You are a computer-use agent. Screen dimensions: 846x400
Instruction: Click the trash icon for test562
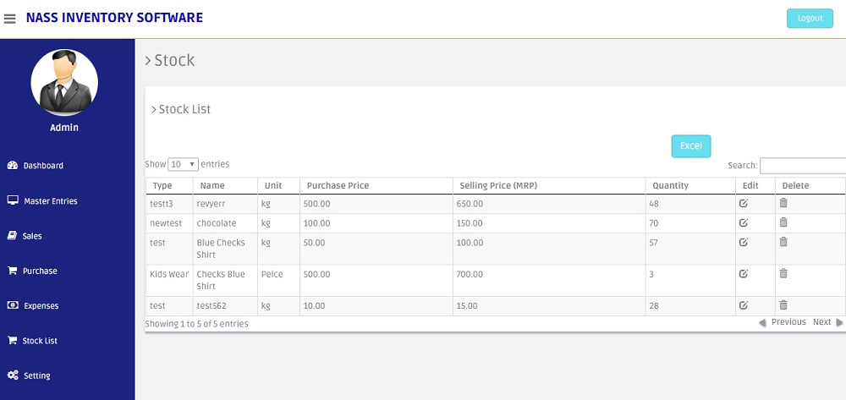783,305
